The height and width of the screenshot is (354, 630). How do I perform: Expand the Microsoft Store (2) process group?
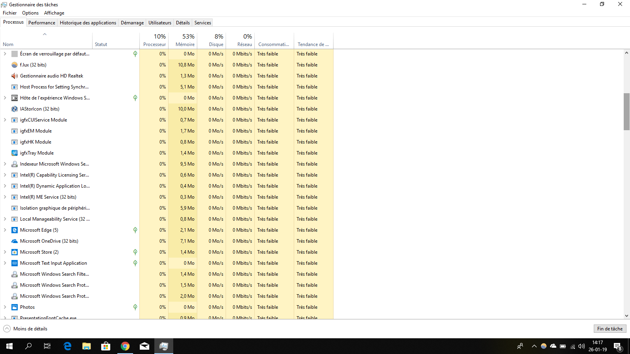pyautogui.click(x=5, y=252)
